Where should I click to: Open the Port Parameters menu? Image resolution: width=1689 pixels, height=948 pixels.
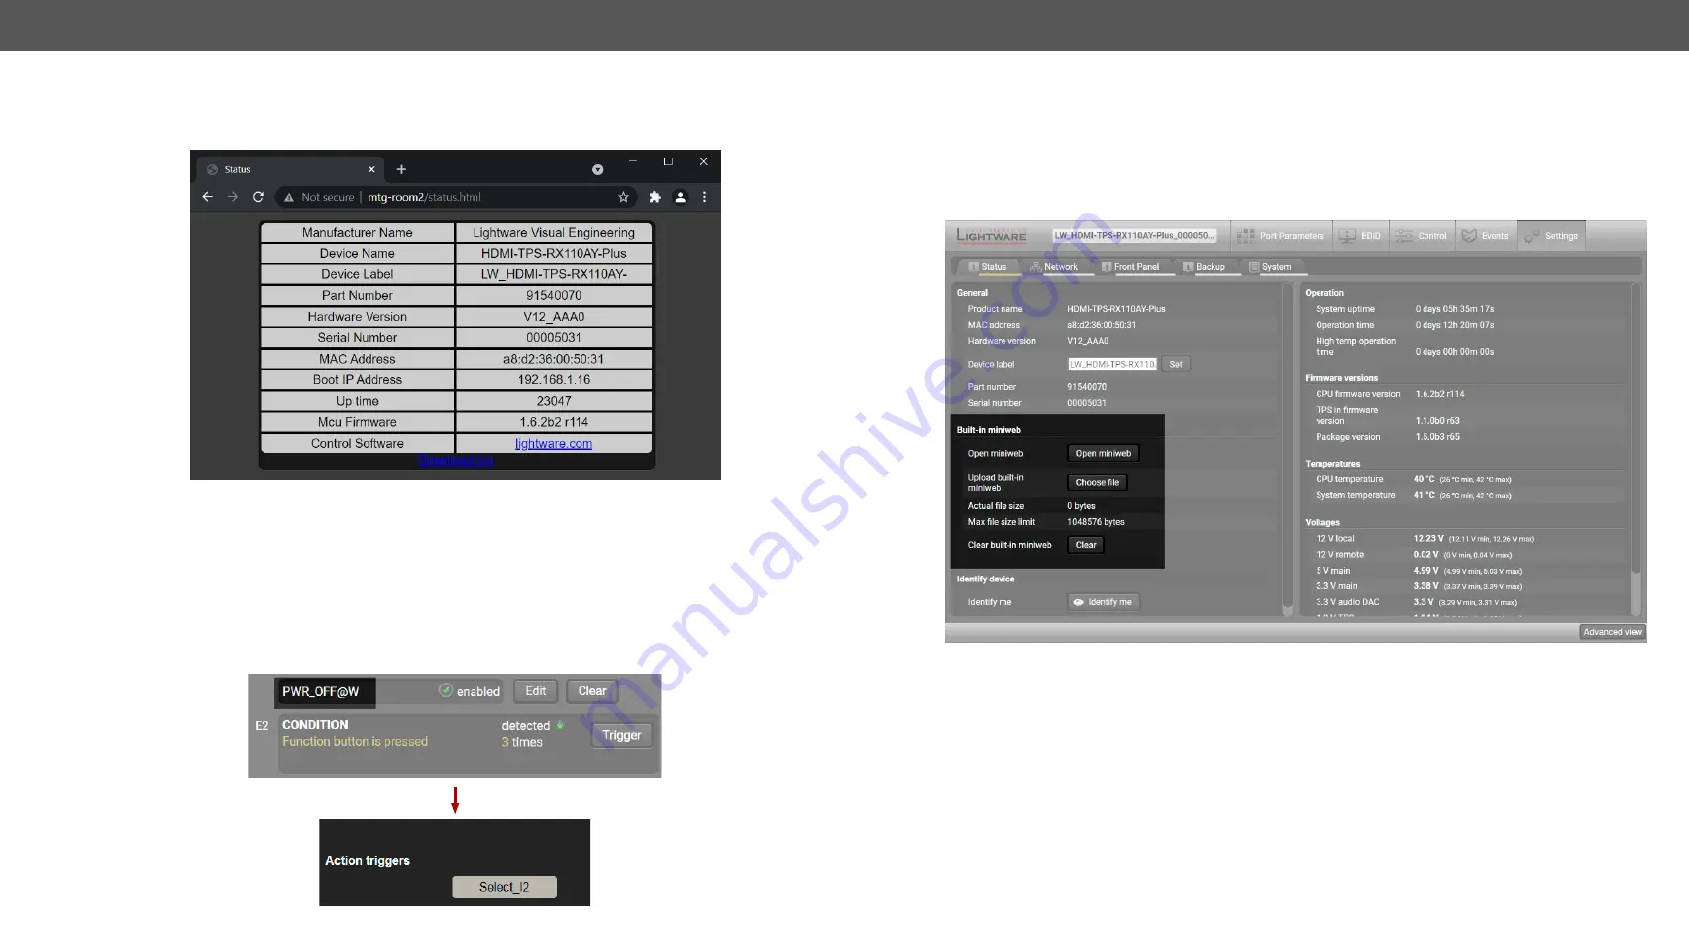click(x=1281, y=236)
